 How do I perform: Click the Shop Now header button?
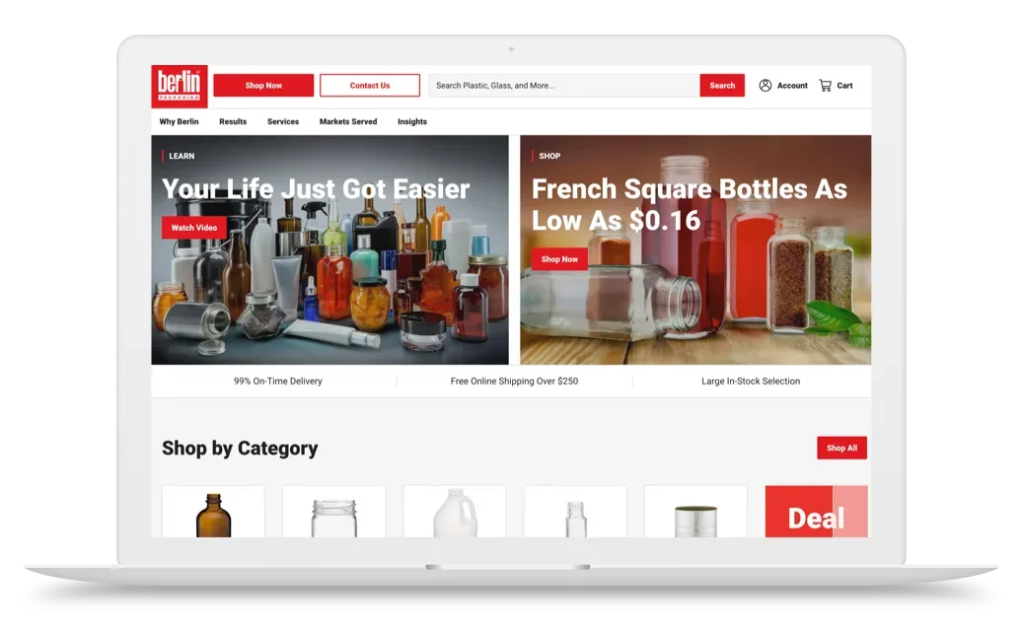pyautogui.click(x=262, y=85)
